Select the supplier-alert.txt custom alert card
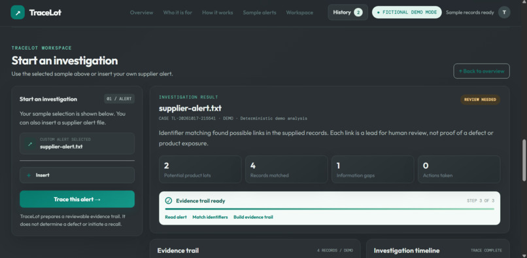 click(77, 143)
